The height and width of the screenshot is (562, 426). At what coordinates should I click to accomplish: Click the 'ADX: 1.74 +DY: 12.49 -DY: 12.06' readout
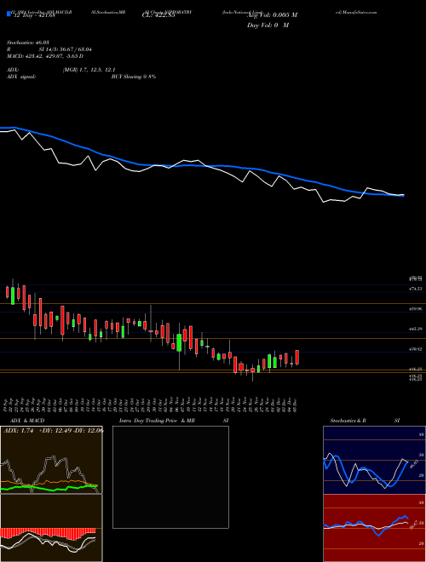53,431
